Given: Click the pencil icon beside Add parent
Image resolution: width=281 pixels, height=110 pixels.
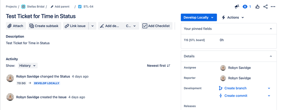Looking at the screenshot, I should tap(52, 7).
